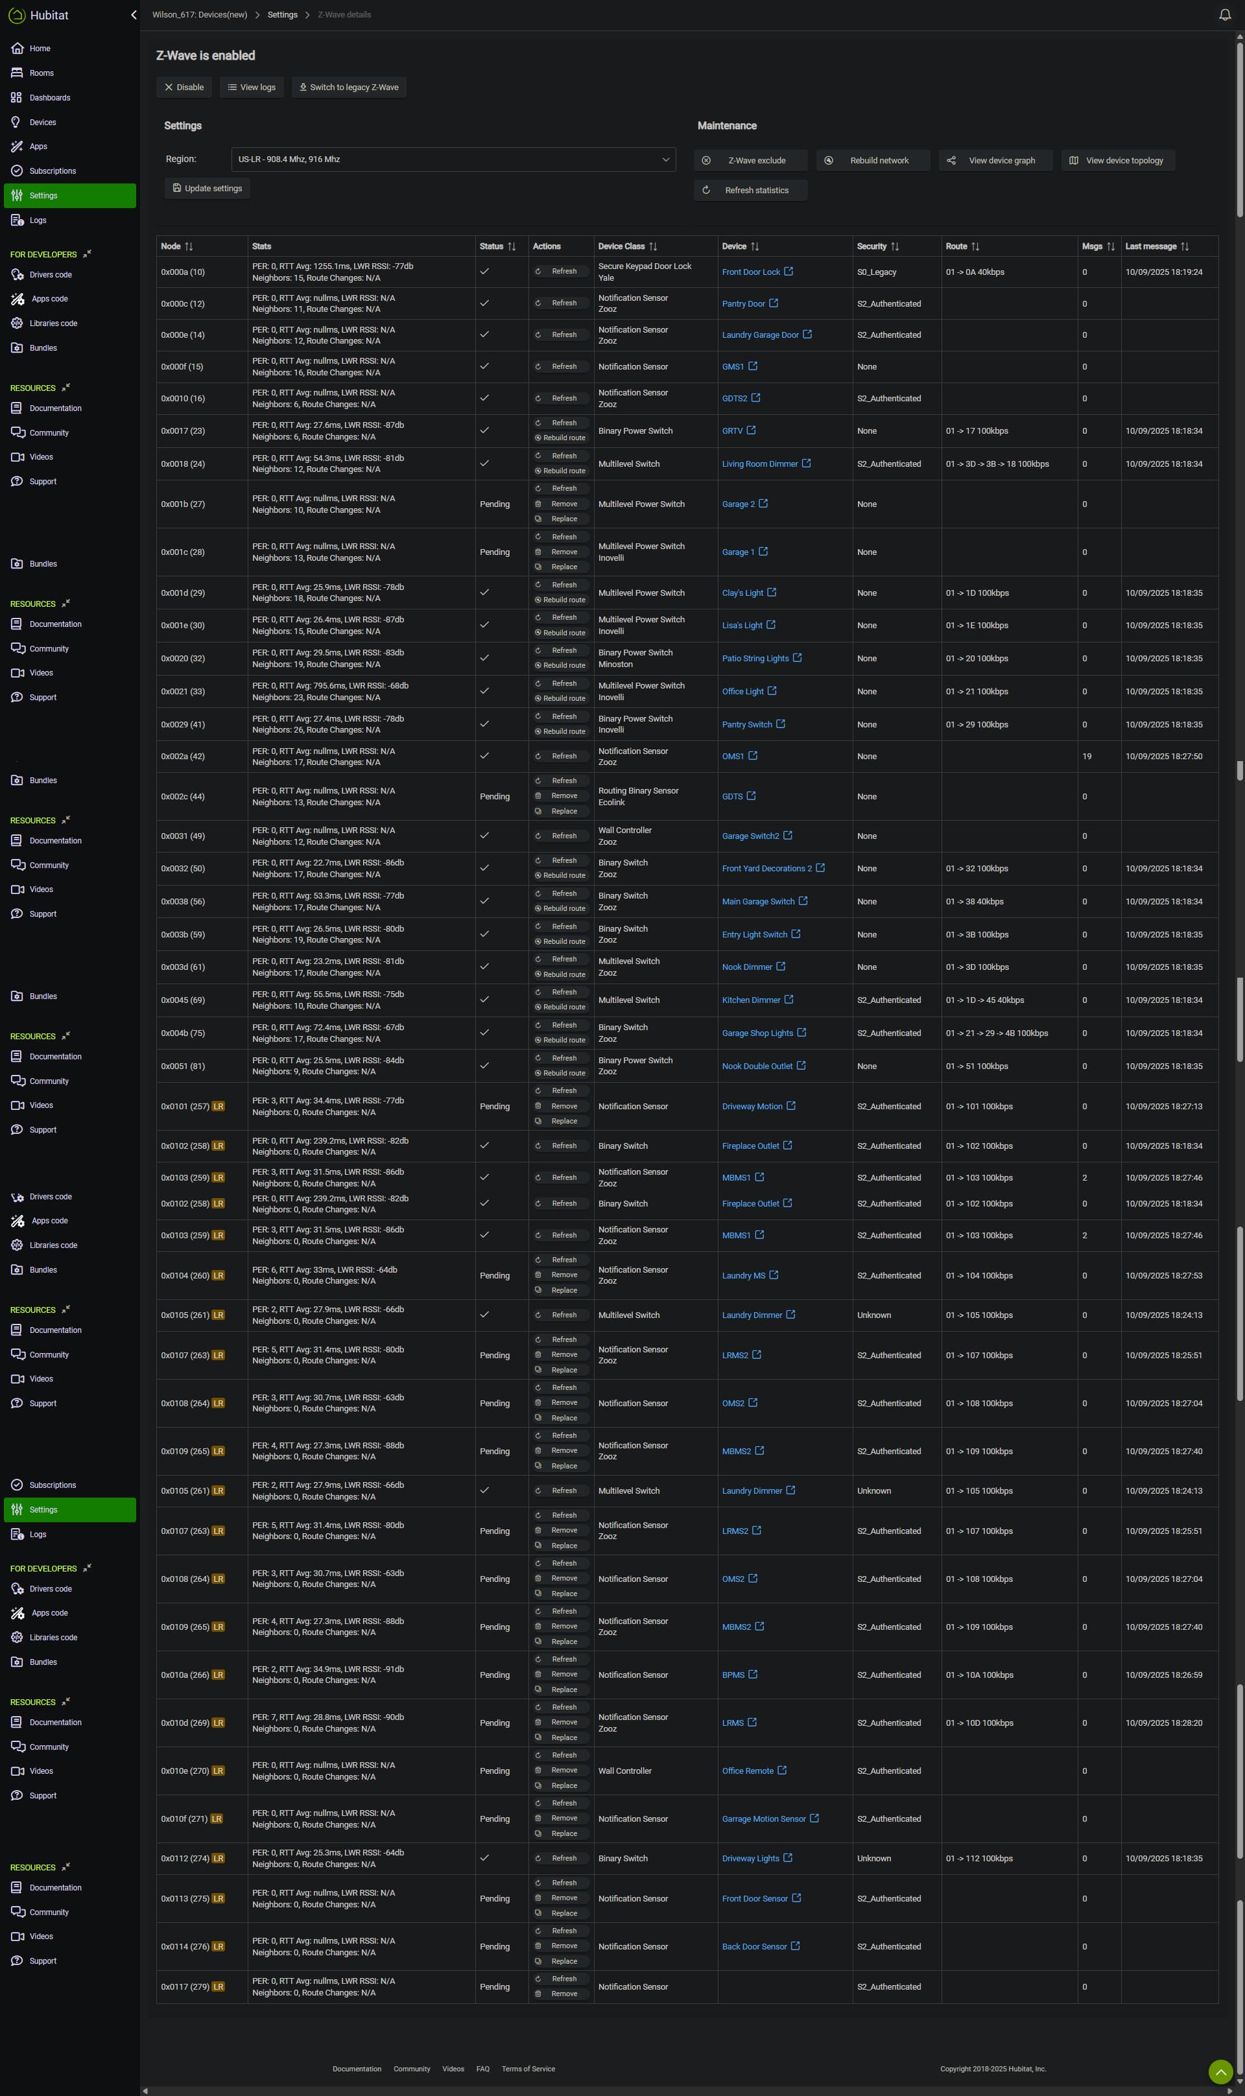1245x2096 pixels.
Task: Open the Region dropdown
Action: (453, 159)
